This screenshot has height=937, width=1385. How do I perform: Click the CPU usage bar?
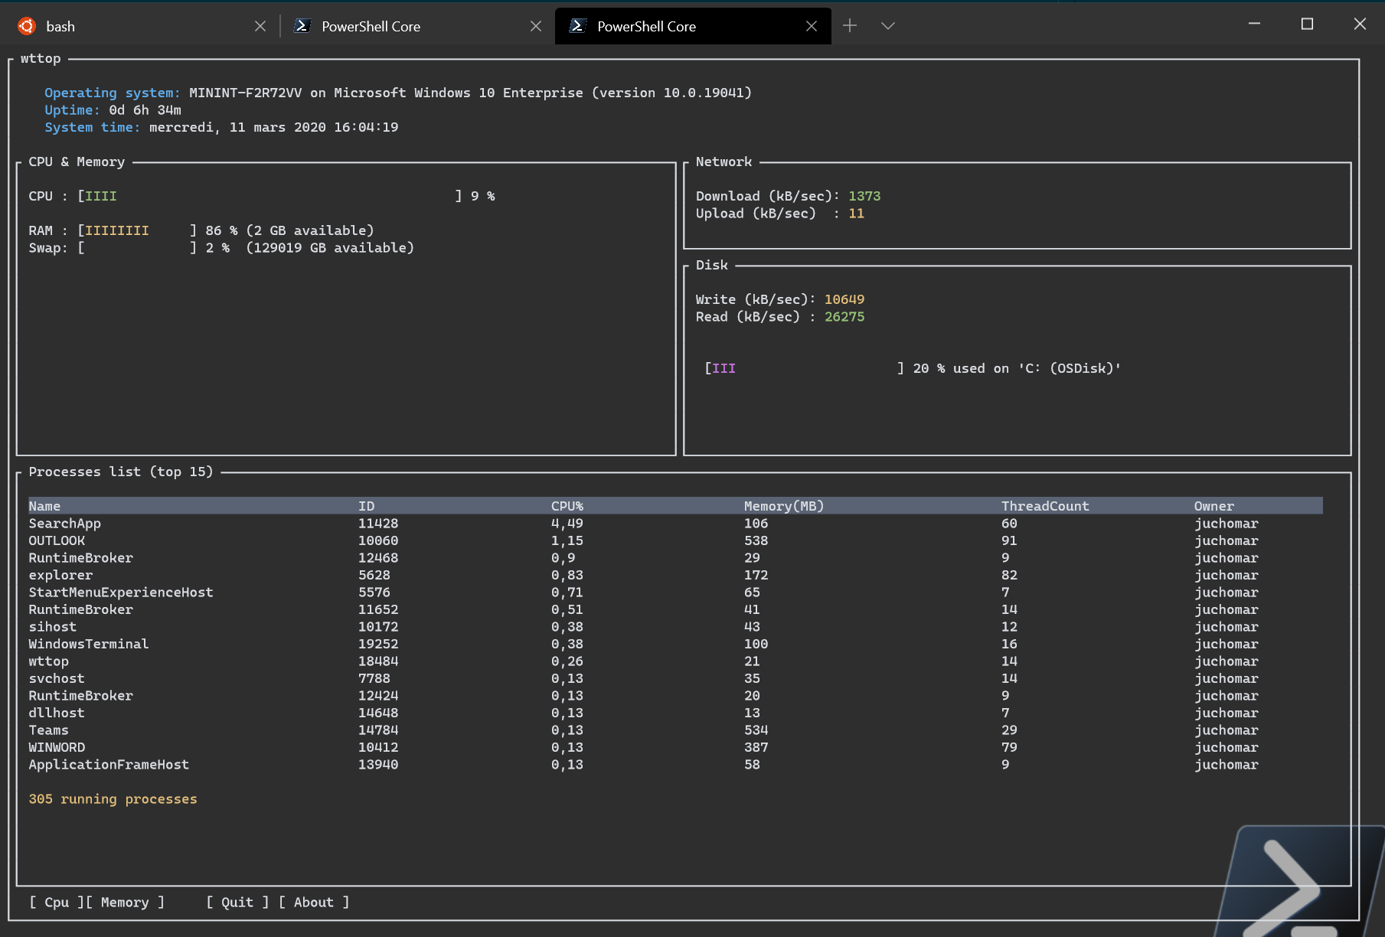point(269,196)
